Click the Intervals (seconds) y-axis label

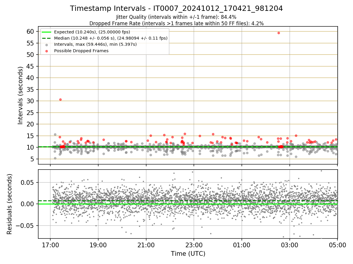[20, 95]
